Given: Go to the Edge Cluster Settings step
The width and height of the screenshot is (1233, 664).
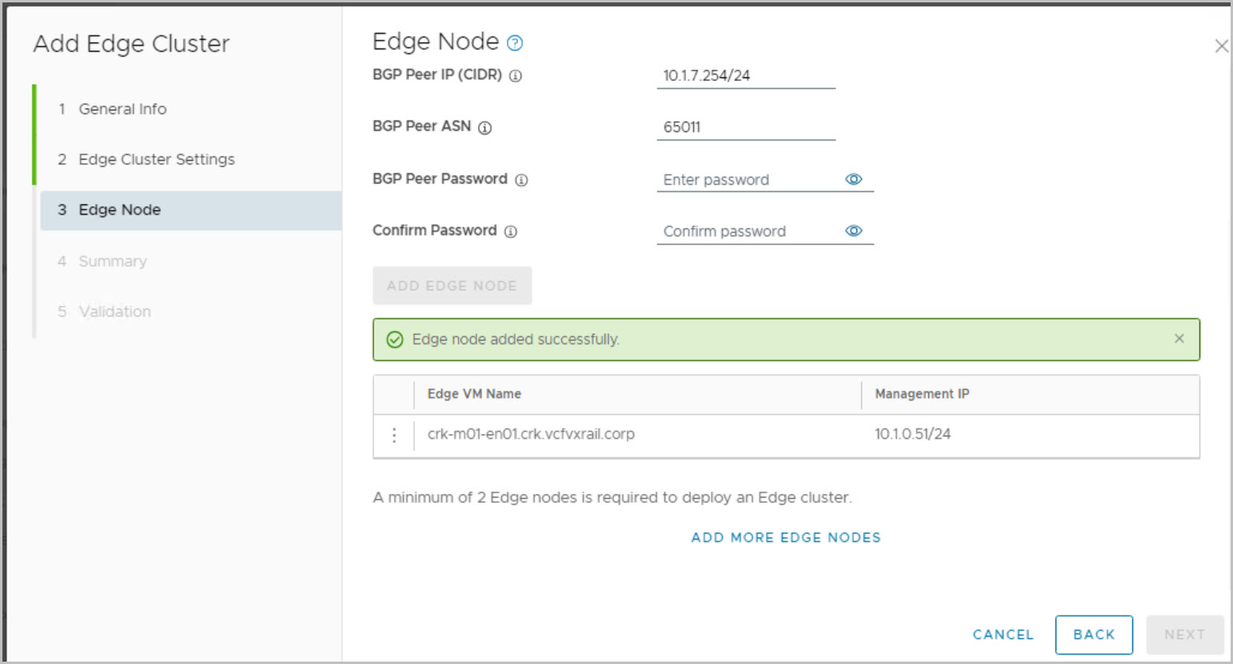Looking at the screenshot, I should click(x=156, y=160).
